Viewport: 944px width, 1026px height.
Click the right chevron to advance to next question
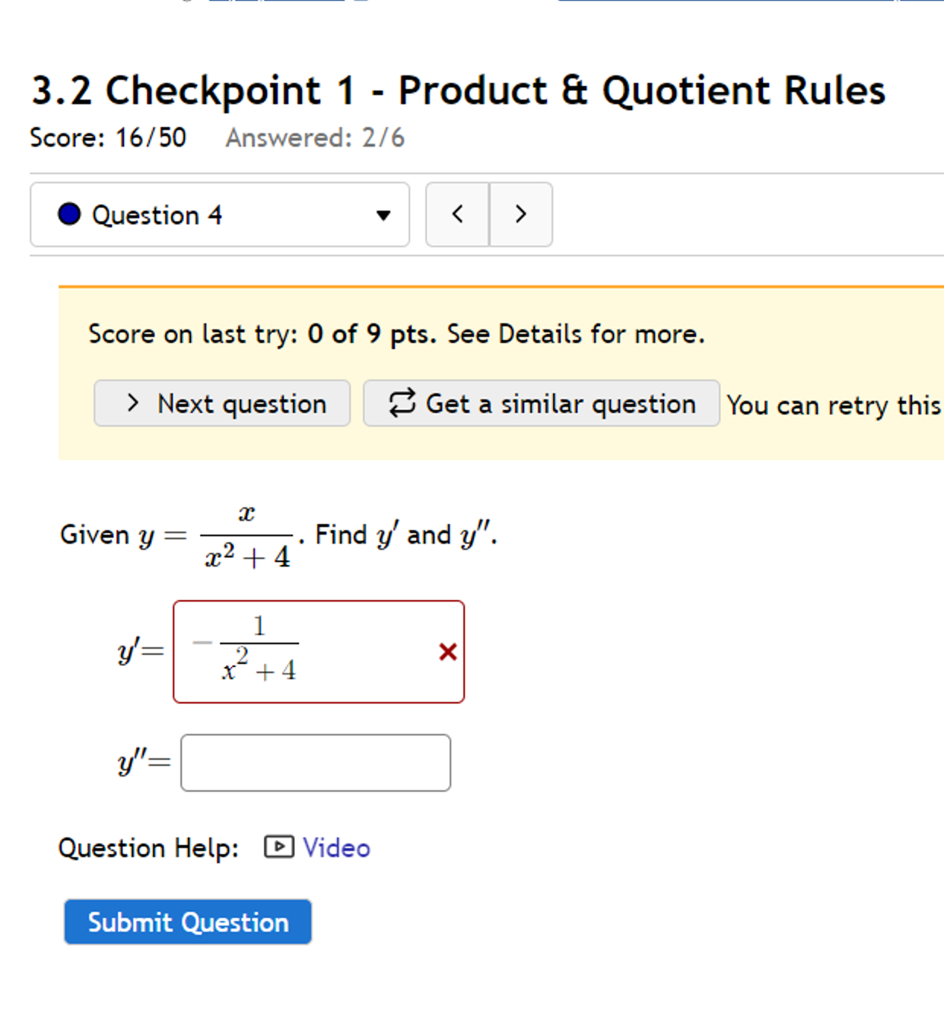click(520, 214)
